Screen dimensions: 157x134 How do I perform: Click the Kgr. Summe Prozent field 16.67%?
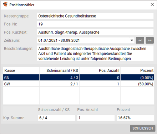(x=135, y=118)
